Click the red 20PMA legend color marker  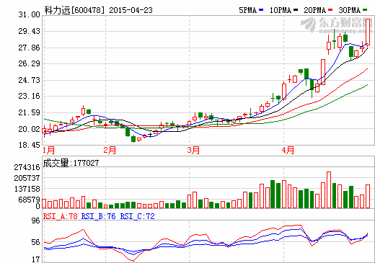pyautogui.click(x=330, y=10)
